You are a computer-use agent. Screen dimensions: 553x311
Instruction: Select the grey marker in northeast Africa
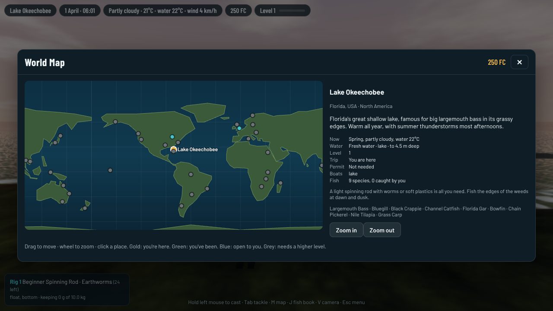pyautogui.click(x=267, y=152)
